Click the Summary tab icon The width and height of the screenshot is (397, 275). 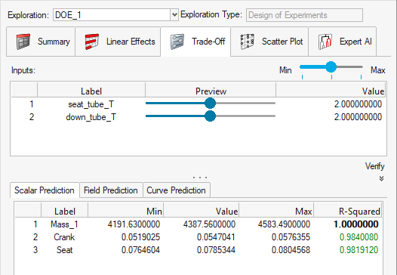[x=23, y=42]
